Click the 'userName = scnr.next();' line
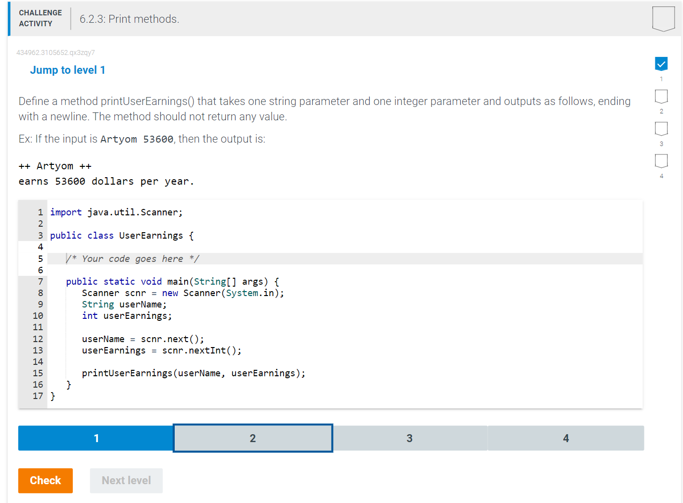Screen dimensions: 683x503 tap(143, 339)
